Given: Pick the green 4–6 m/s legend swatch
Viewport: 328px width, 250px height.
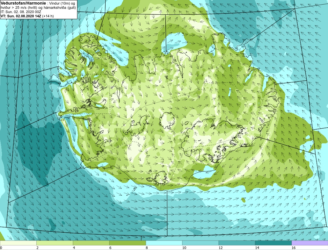Looking at the screenshot, I should coord(91,243).
